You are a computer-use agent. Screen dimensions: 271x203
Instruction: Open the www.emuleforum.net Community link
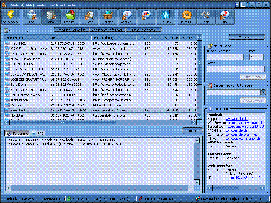click(x=241, y=134)
